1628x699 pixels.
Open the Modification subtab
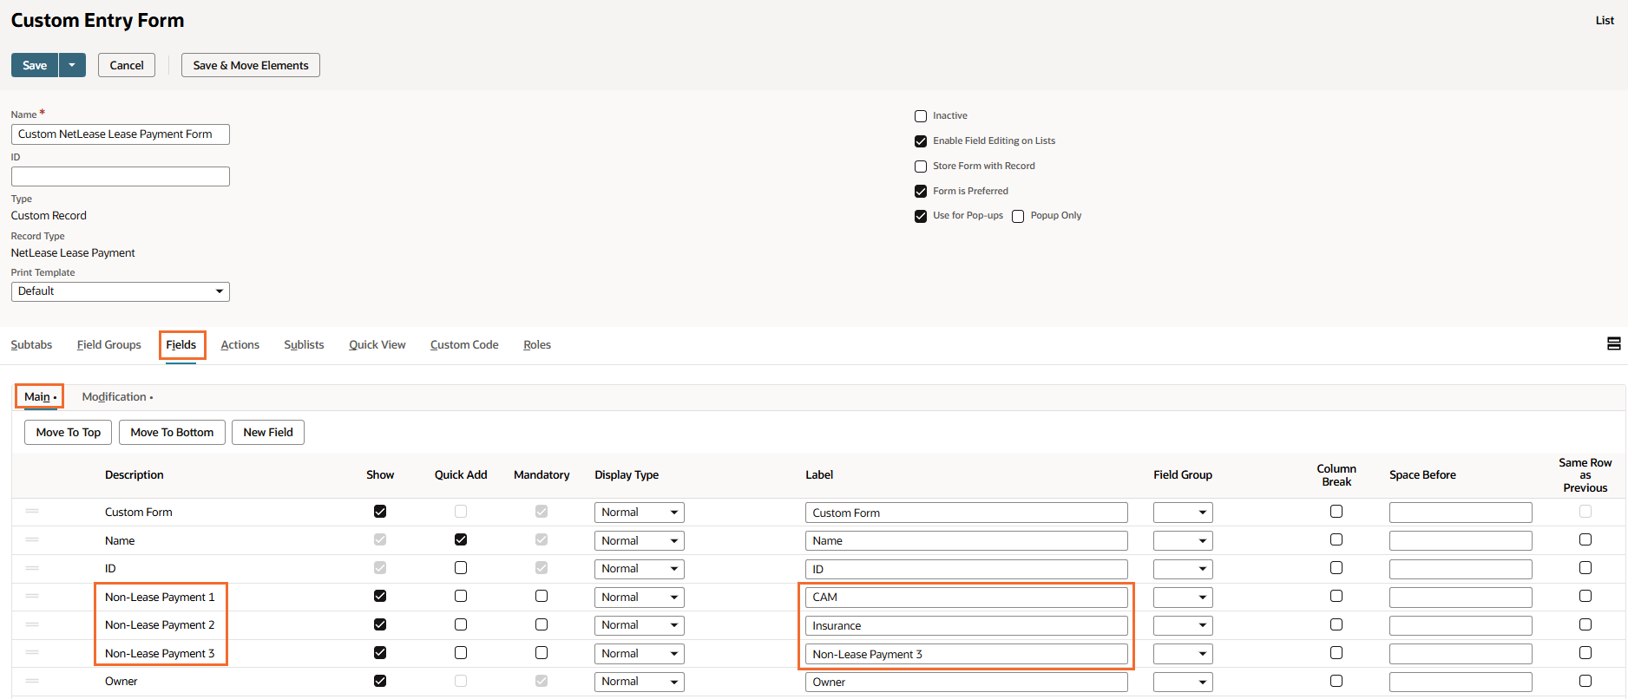pos(115,397)
